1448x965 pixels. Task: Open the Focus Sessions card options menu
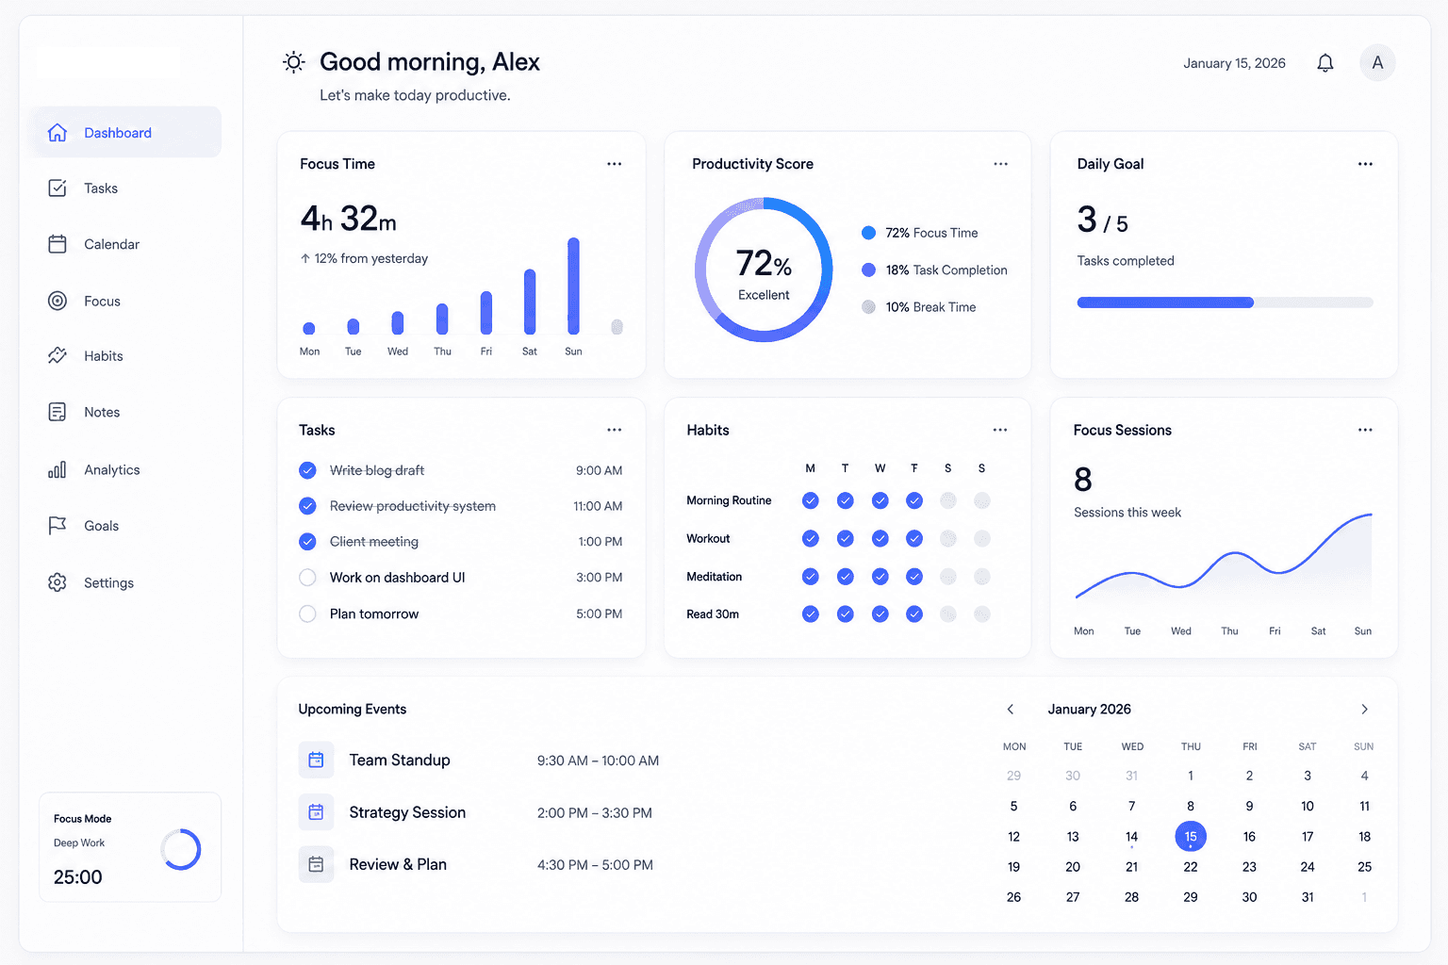pos(1365,430)
